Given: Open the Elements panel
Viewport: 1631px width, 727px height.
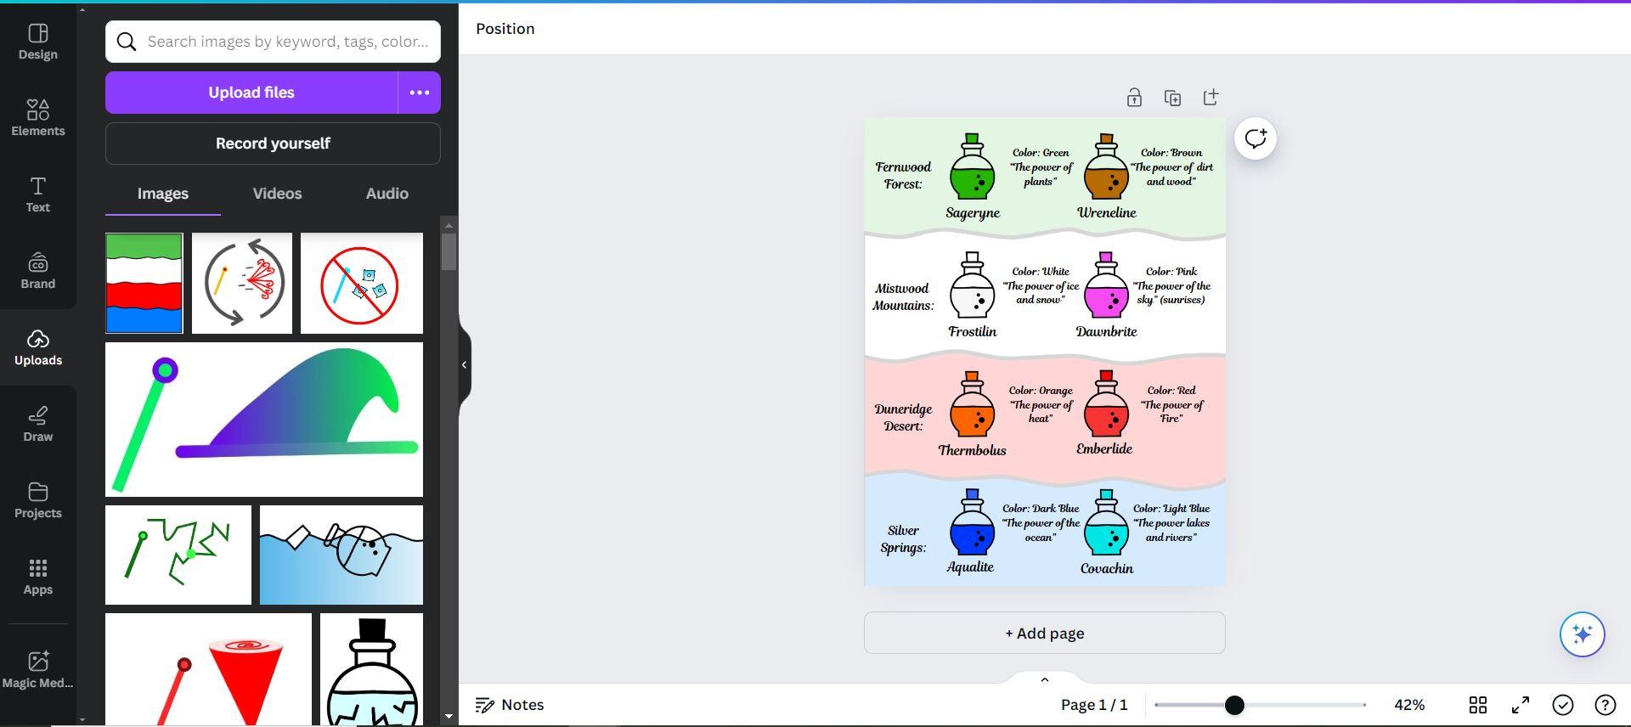Looking at the screenshot, I should tap(37, 118).
